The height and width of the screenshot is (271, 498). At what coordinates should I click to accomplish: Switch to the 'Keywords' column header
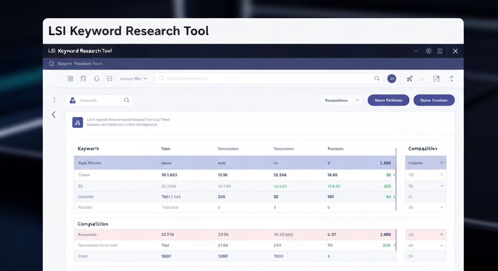click(88, 149)
